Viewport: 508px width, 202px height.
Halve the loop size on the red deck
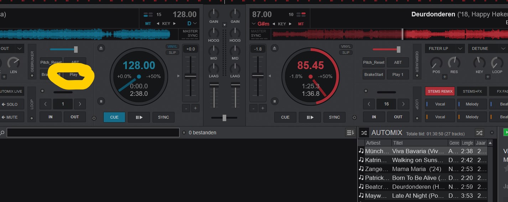click(x=369, y=104)
